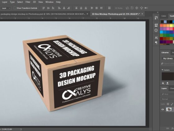Open the Select menu

tap(20, 2)
